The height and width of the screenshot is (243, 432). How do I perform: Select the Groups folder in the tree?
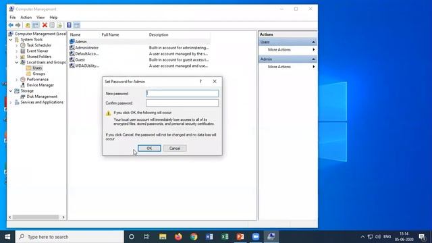coord(38,74)
